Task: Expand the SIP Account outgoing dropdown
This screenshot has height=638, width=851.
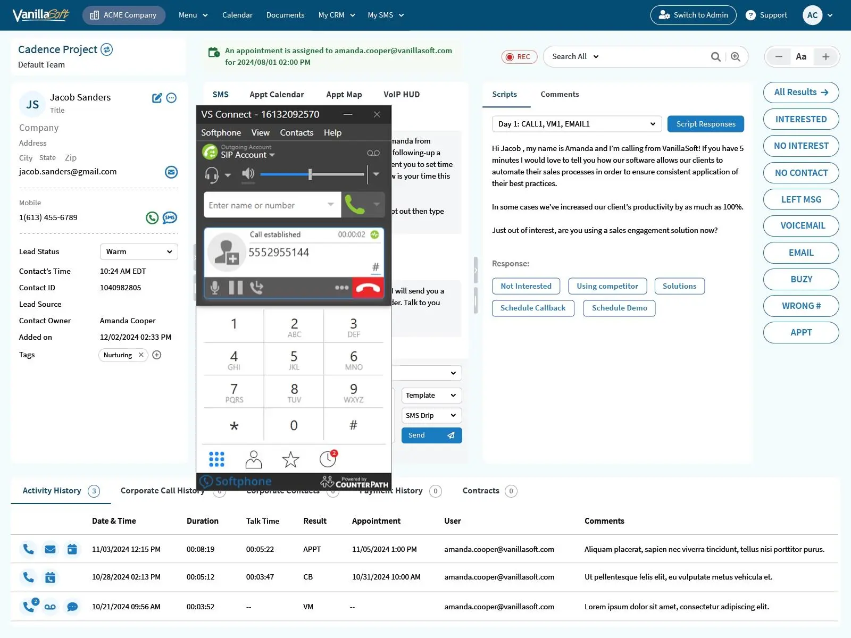Action: coord(248,155)
